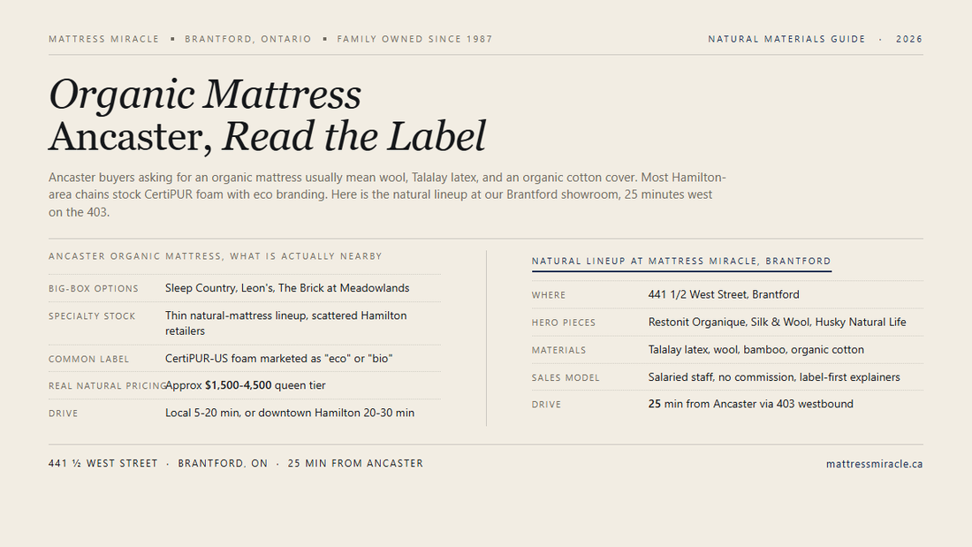Screen dimensions: 972x547
Task: Click the mattressmiracle.ca link in the footer
Action: [874, 464]
